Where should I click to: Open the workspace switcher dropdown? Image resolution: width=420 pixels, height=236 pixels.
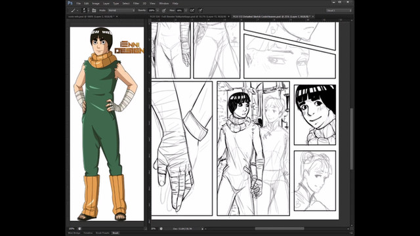[339, 10]
